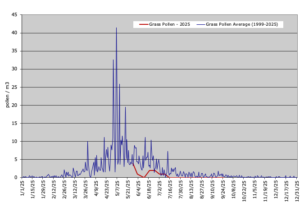This screenshot has width=304, height=207.
Task: Select the "Grass Pollen - 2025" legend label
Action: pyautogui.click(x=170, y=24)
